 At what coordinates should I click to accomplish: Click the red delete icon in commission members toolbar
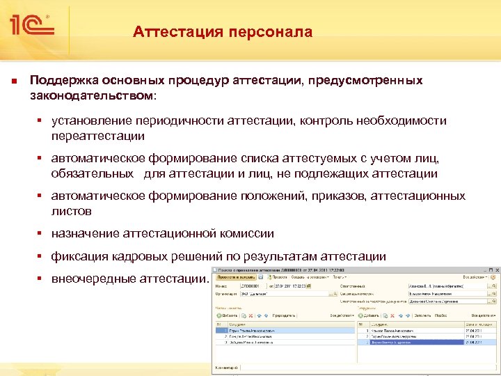pyautogui.click(x=250, y=315)
